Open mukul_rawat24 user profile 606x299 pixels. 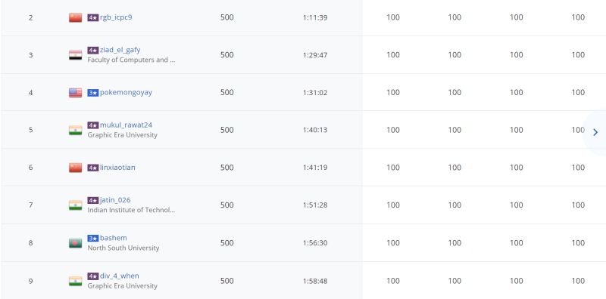[x=126, y=125]
